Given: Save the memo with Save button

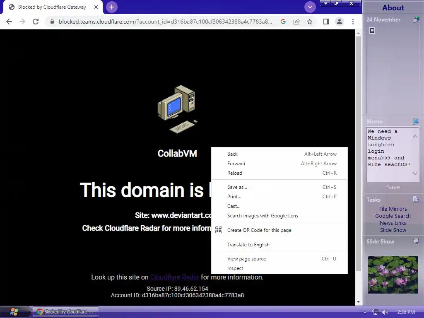Looking at the screenshot, I should pos(393,187).
